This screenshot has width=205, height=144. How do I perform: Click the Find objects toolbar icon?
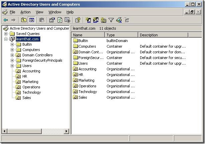coord(119,20)
